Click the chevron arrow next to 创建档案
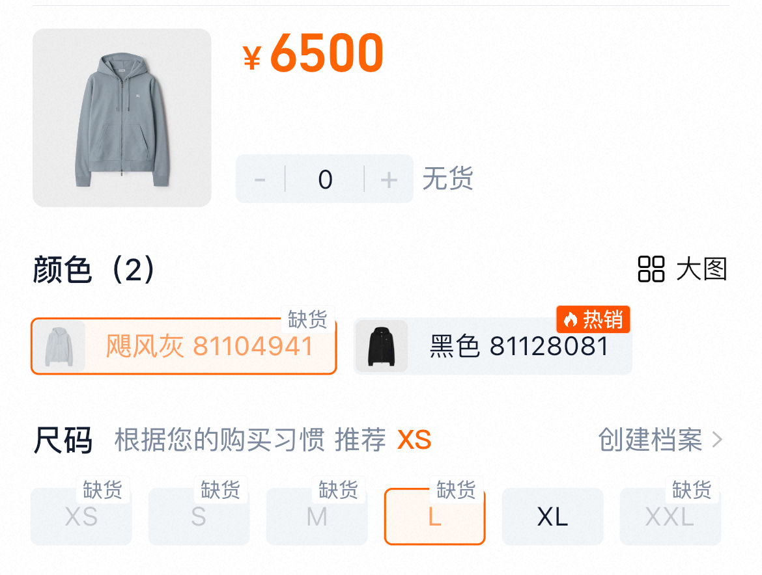Viewport: 762px width, 575px height. coord(717,440)
